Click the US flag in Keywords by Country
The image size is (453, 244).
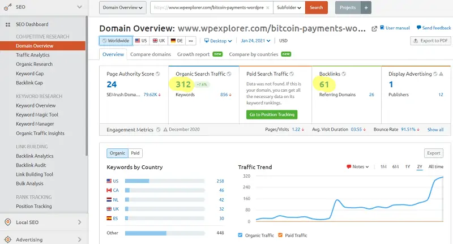(x=109, y=181)
